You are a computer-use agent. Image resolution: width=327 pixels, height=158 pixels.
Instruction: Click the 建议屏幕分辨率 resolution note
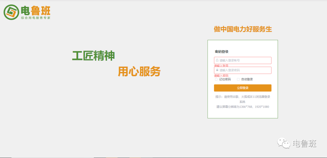(243, 107)
